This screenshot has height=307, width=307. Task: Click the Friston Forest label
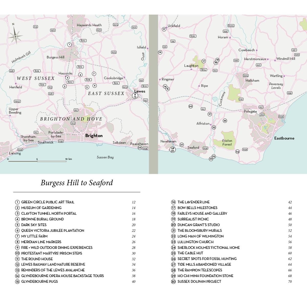227,142
